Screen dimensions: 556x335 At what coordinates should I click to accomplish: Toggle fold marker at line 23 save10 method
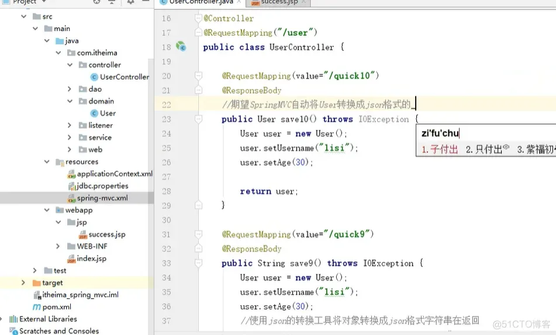click(x=198, y=119)
